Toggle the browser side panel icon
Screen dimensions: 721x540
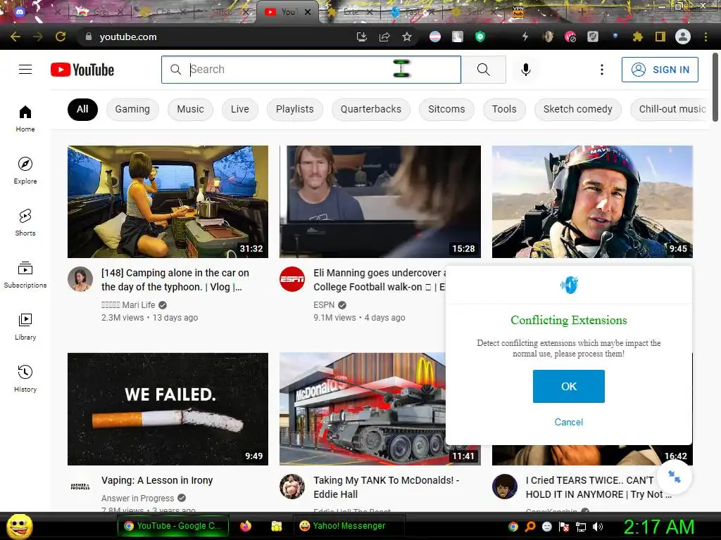tap(660, 37)
